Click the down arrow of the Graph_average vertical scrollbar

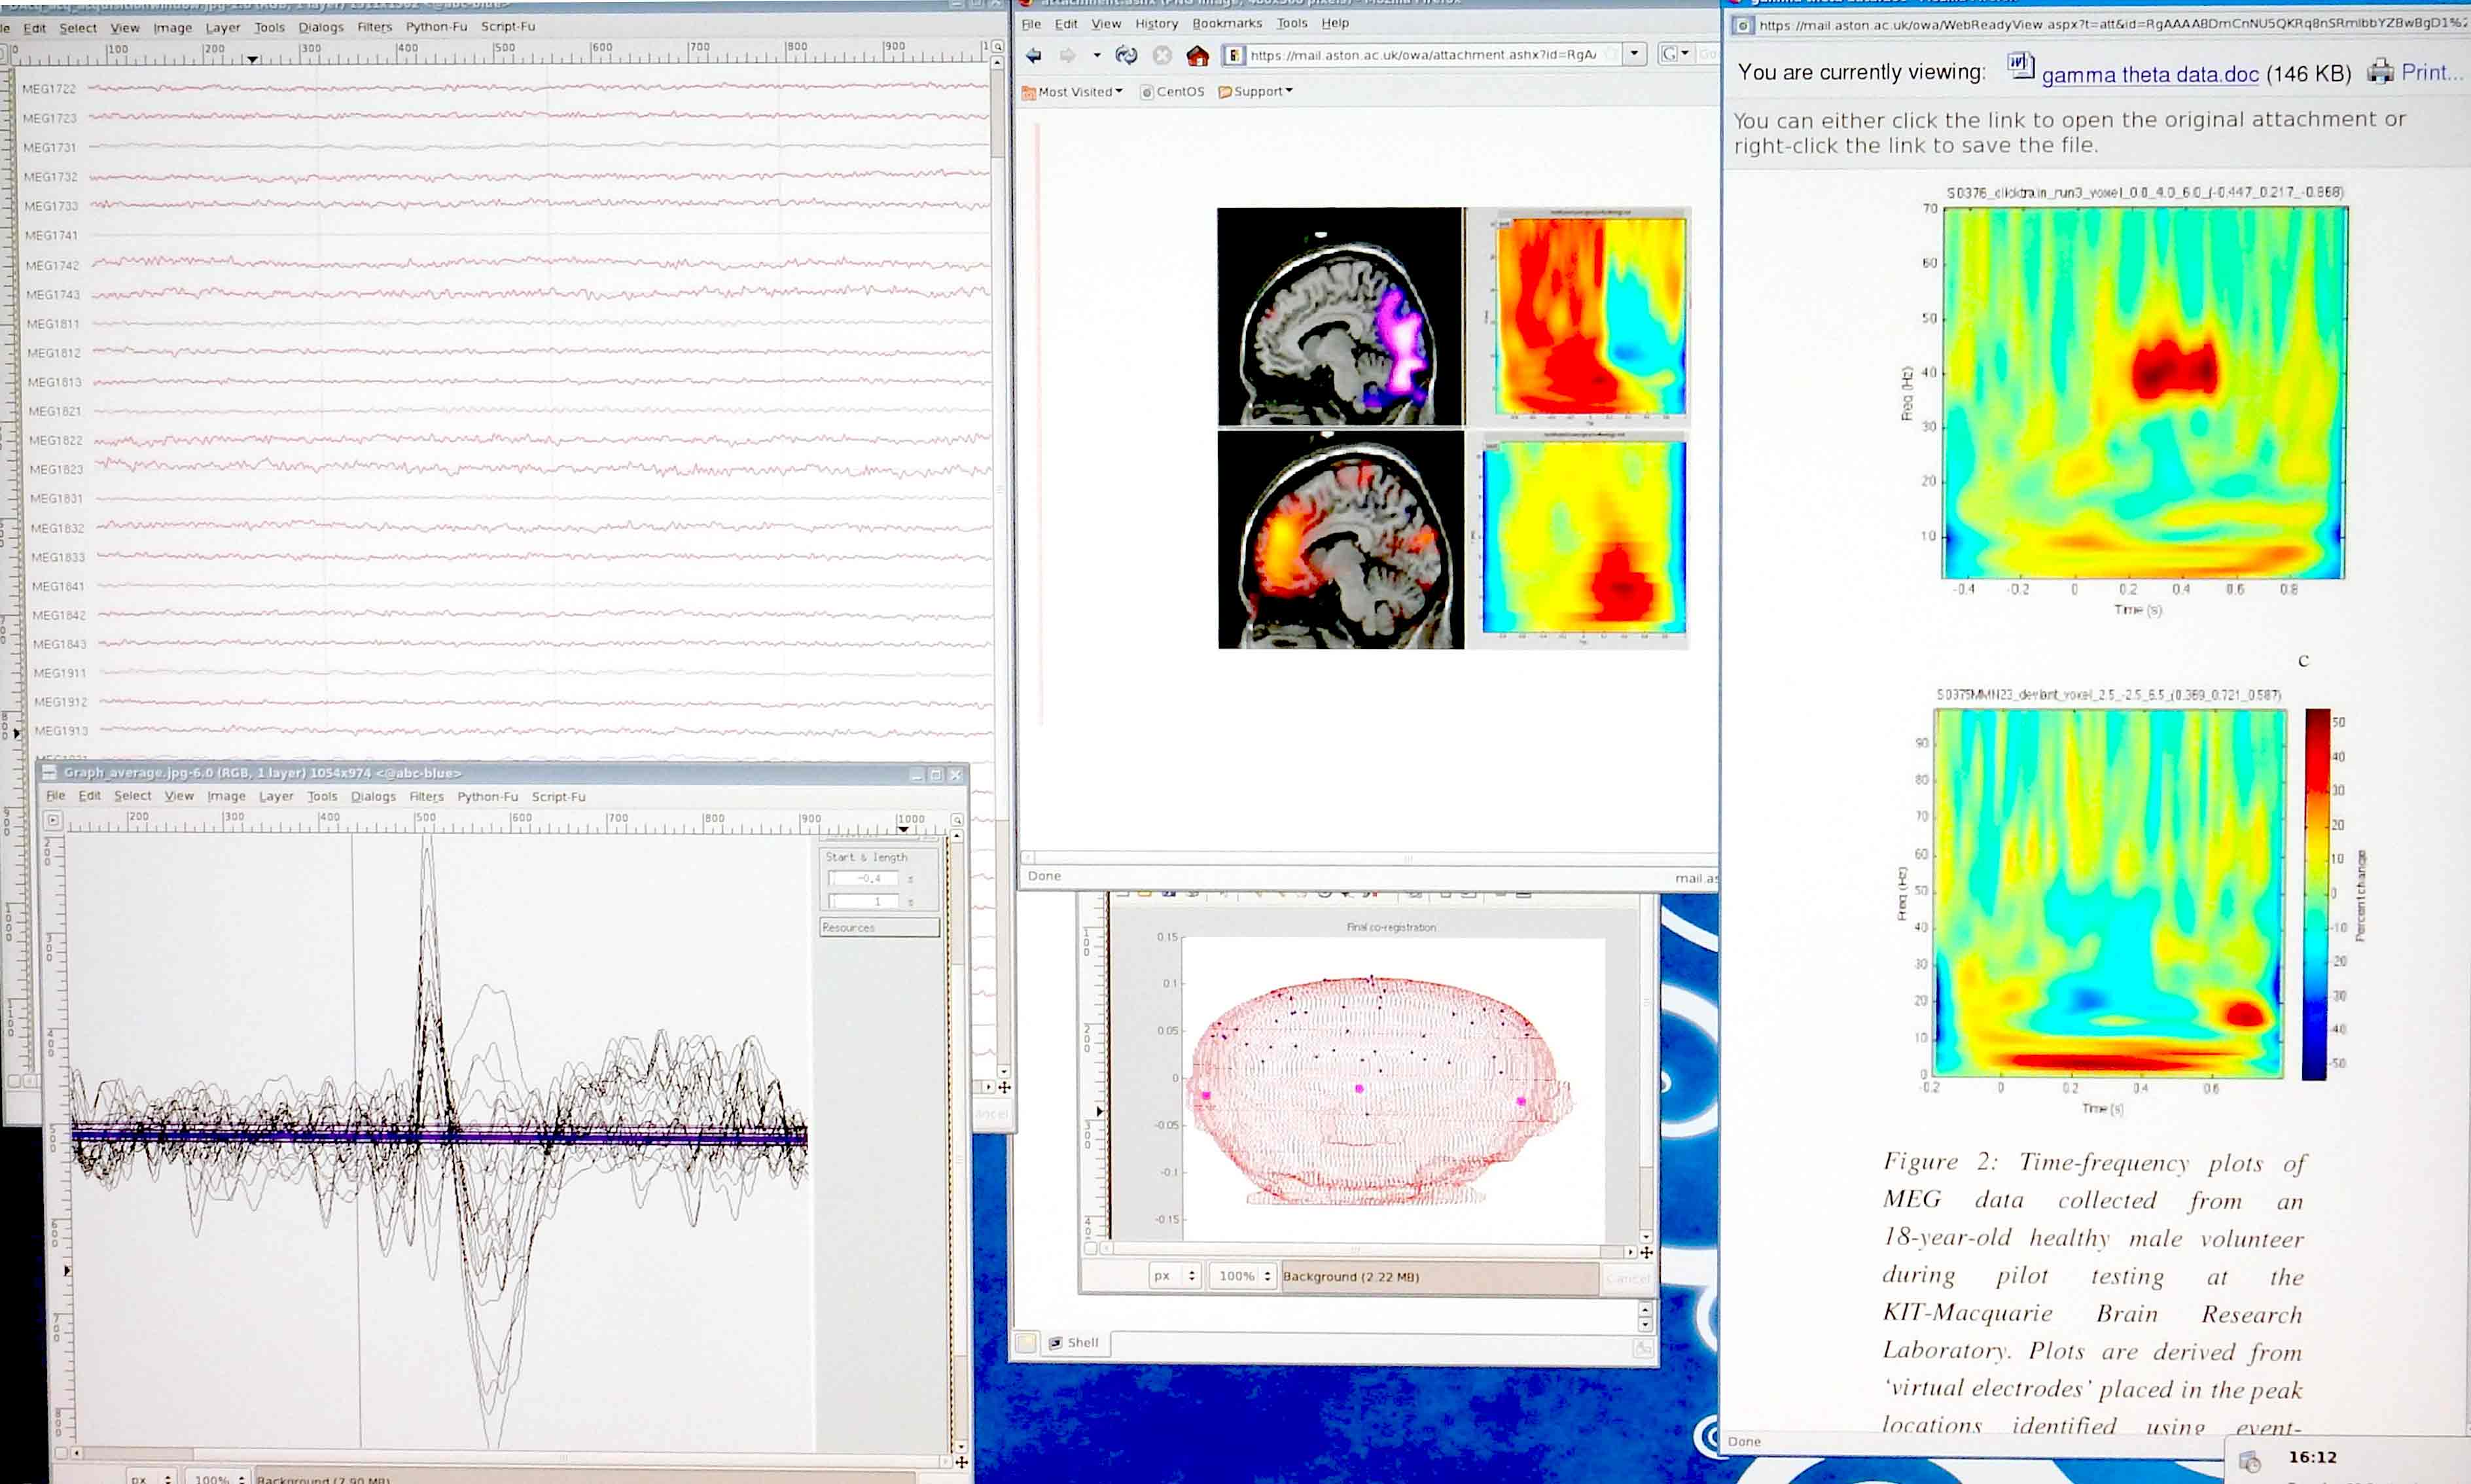[960, 1446]
